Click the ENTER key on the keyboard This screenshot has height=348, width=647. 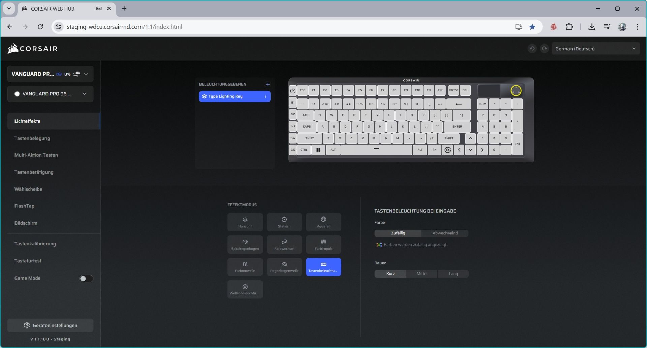[457, 127]
